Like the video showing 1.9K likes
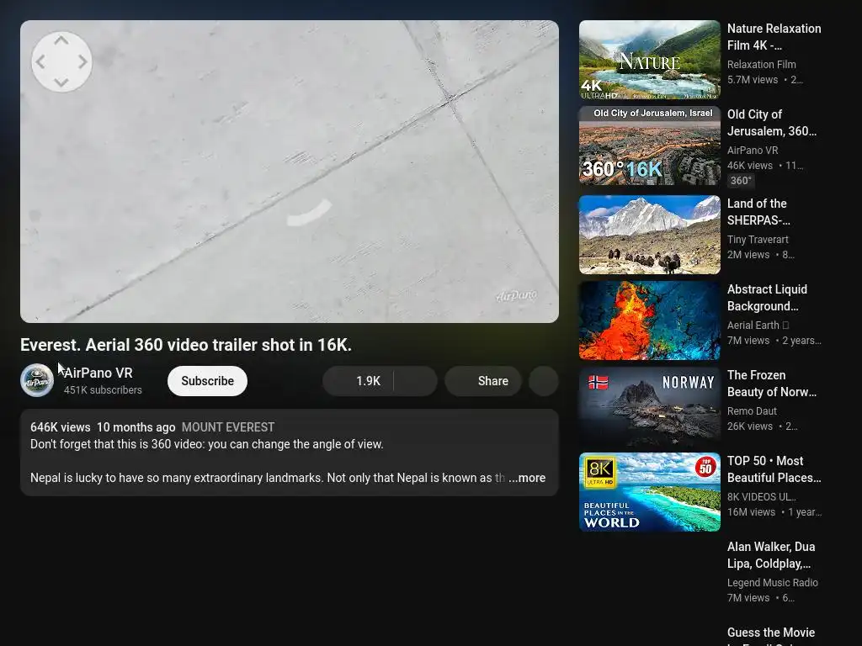 tap(358, 381)
